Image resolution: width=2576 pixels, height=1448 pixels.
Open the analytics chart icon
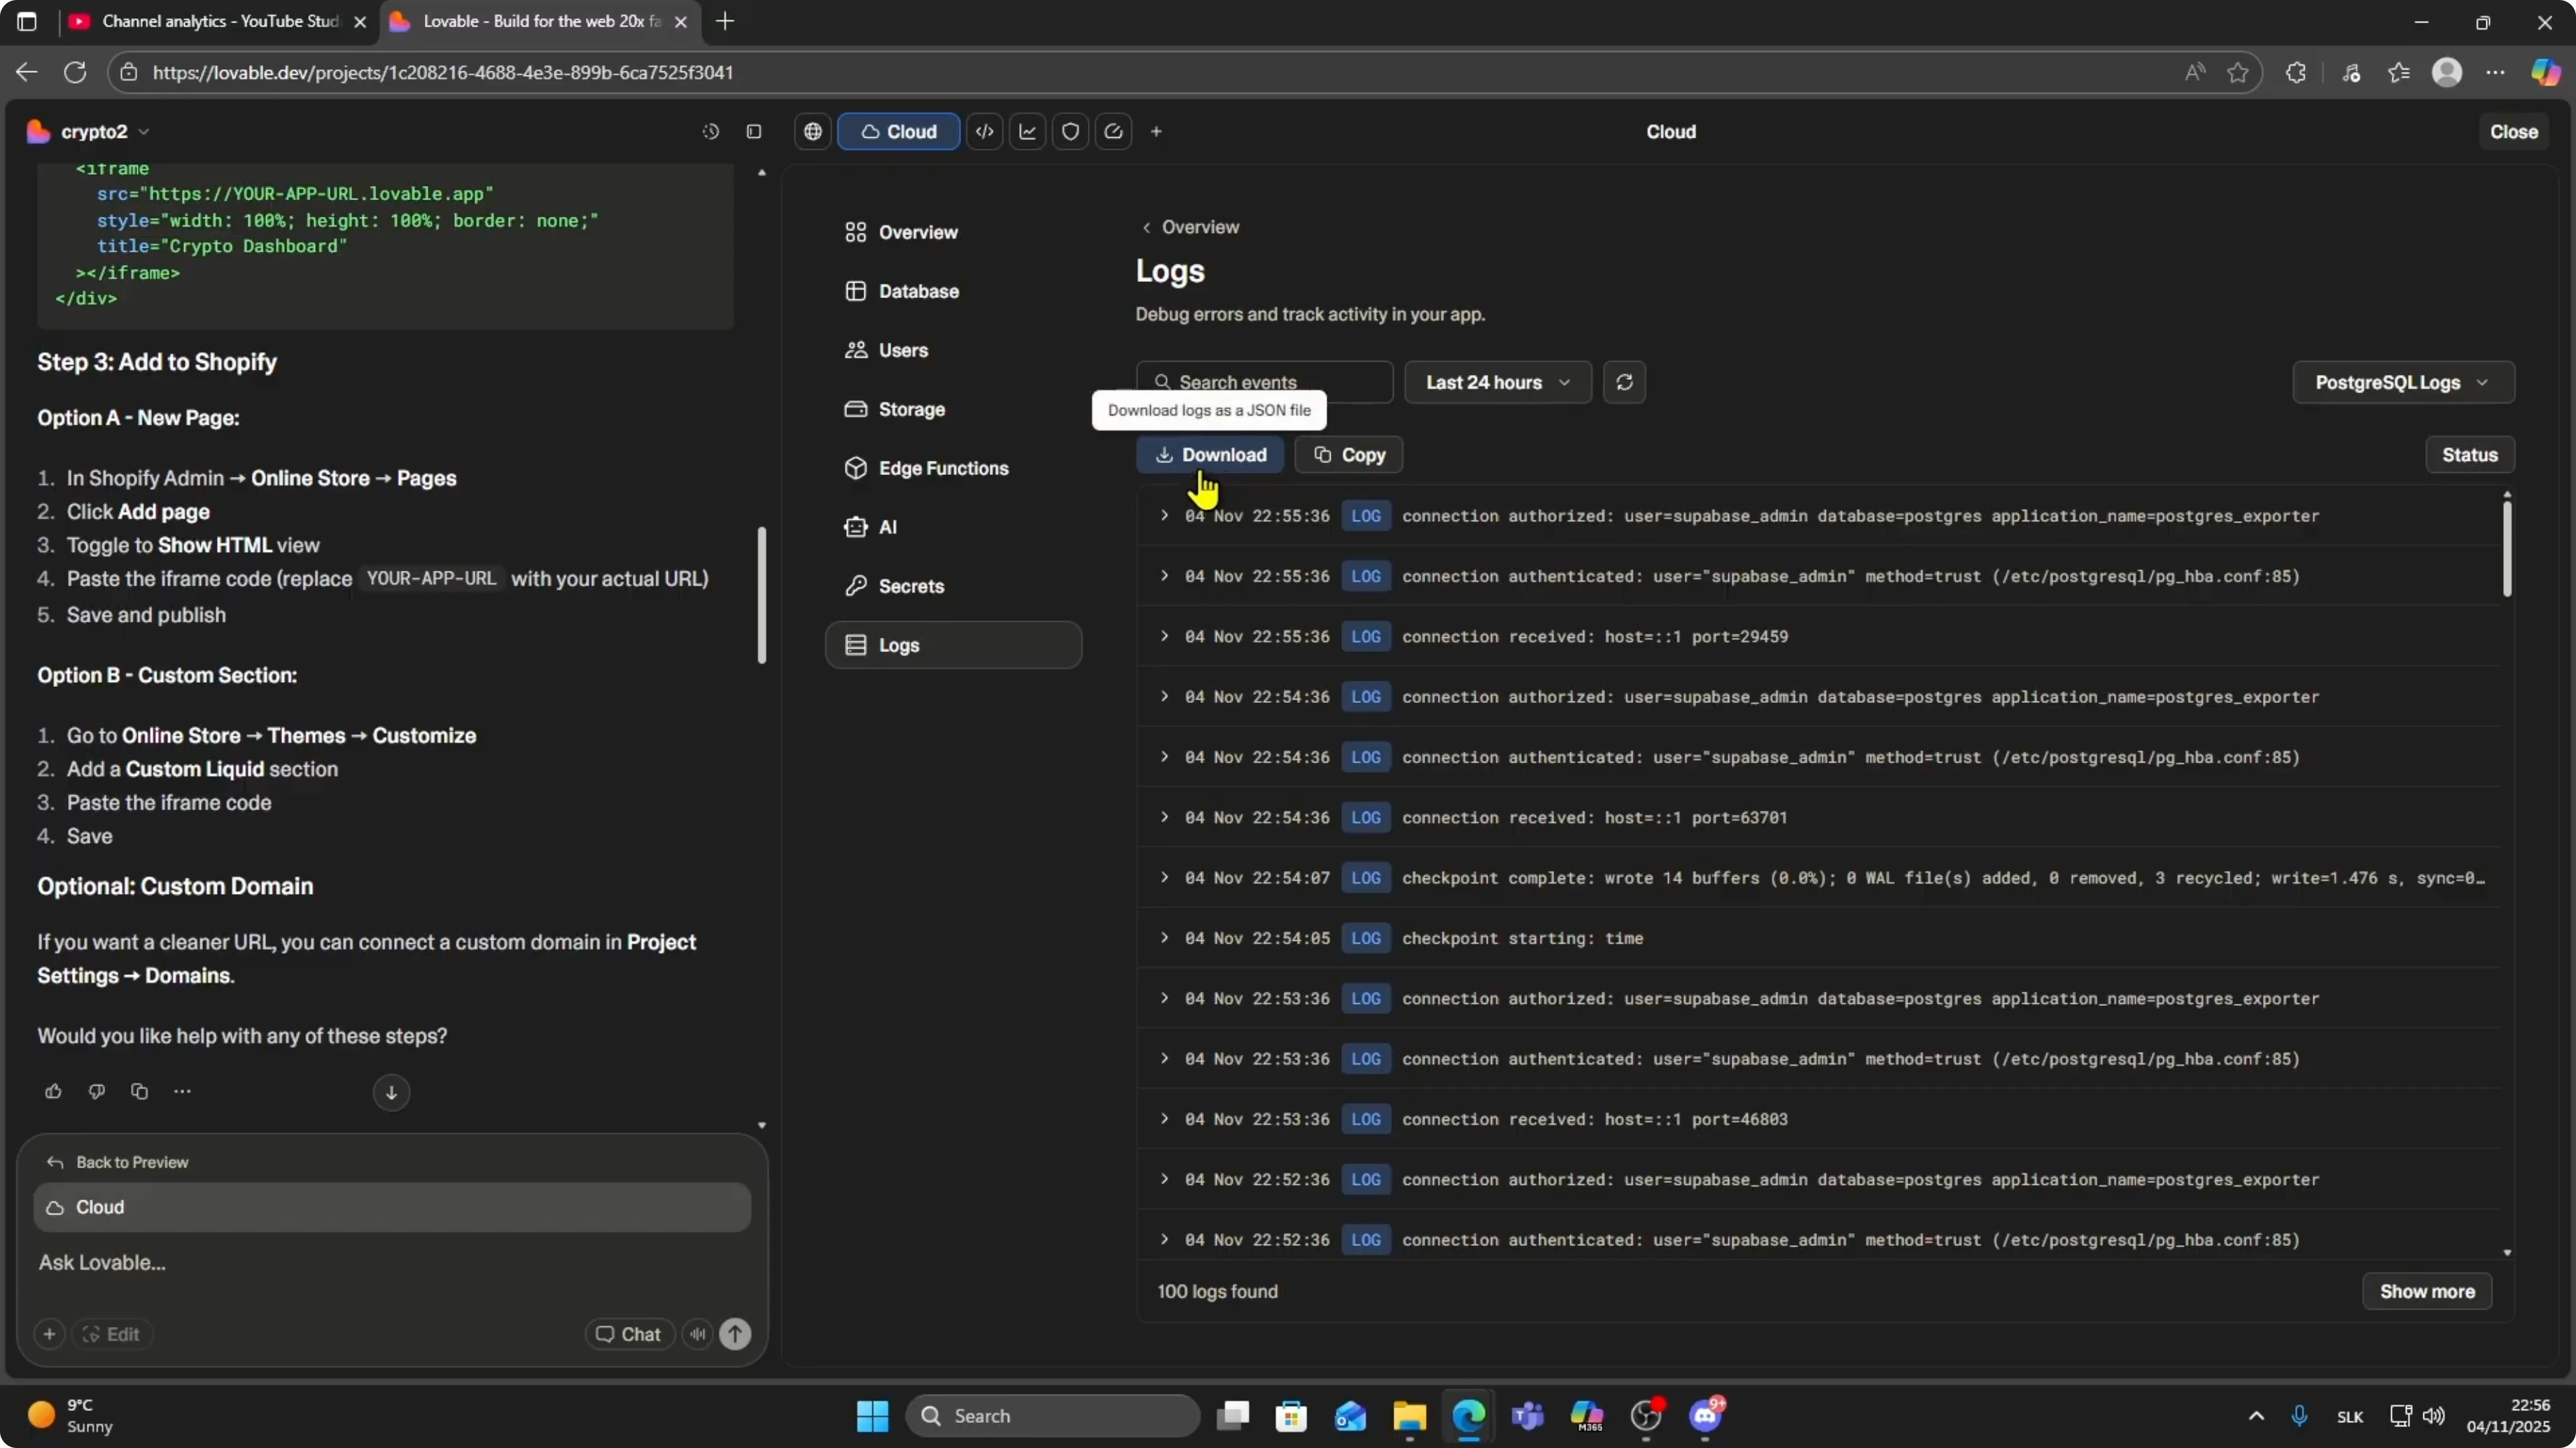pyautogui.click(x=1028, y=132)
